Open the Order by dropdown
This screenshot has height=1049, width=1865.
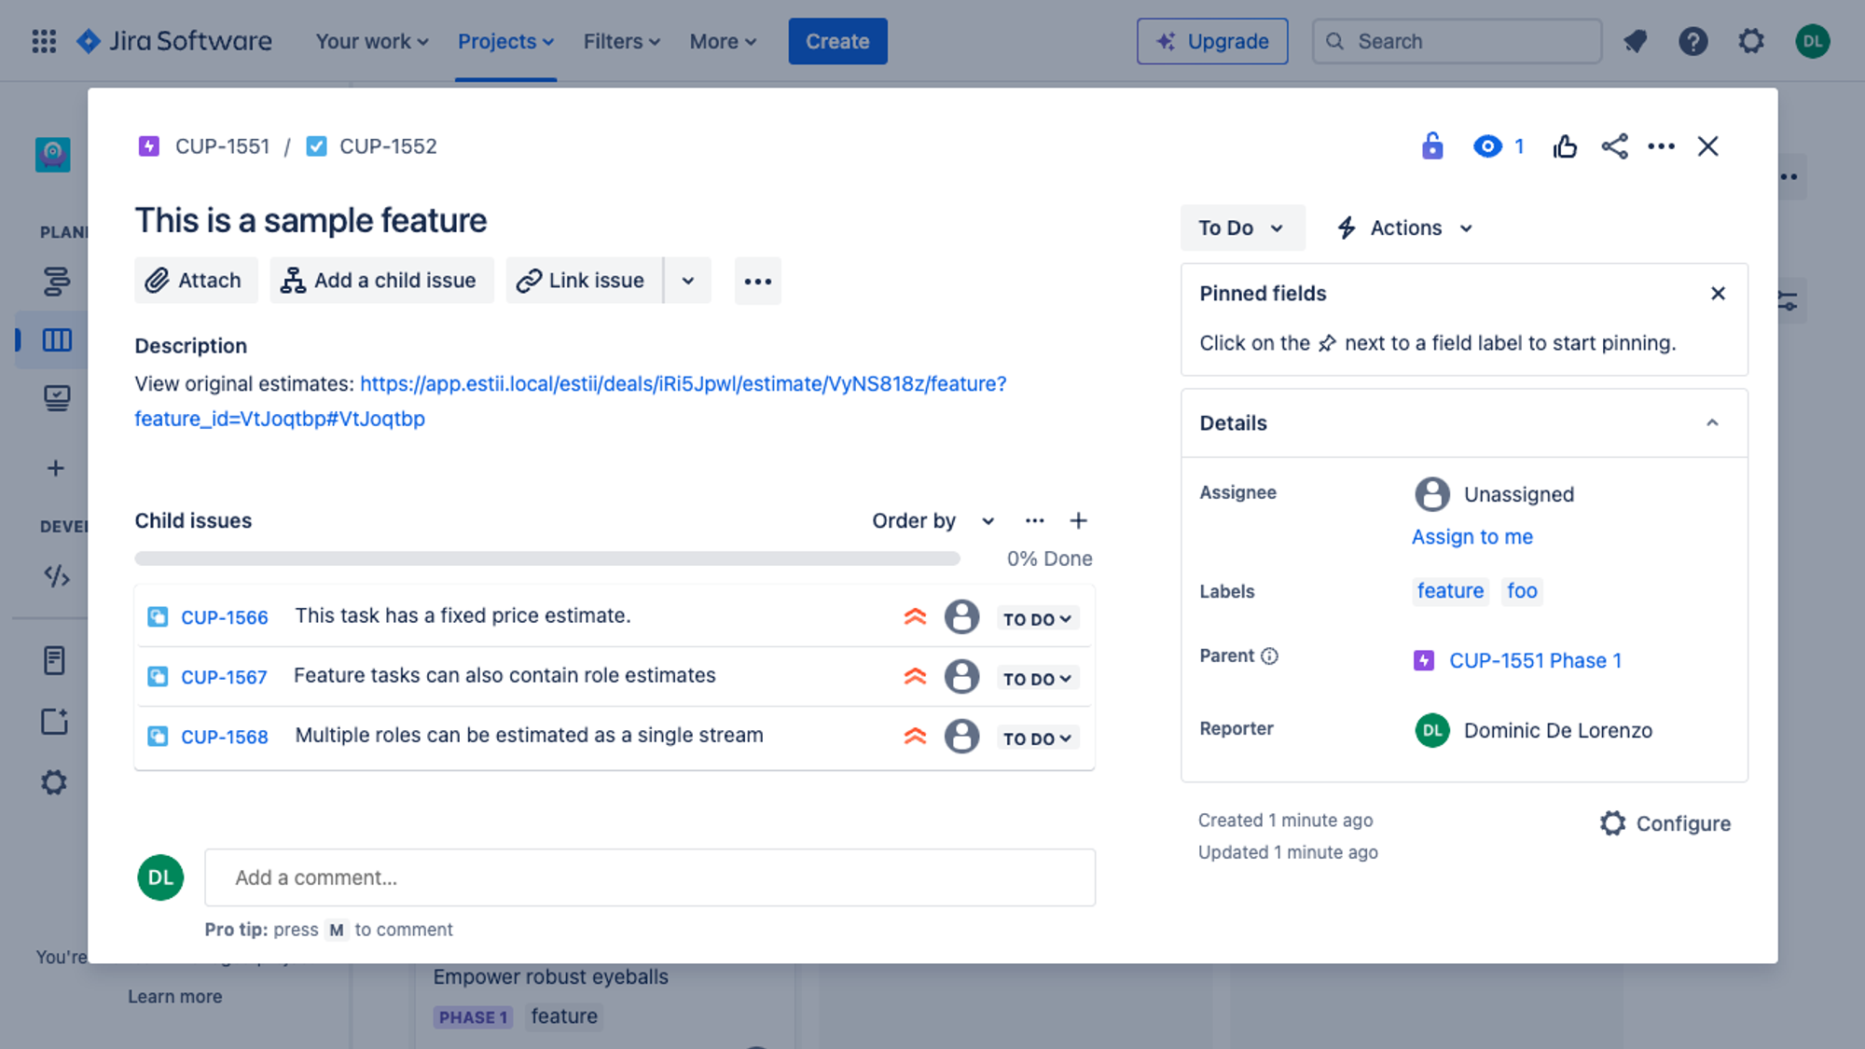tap(933, 520)
